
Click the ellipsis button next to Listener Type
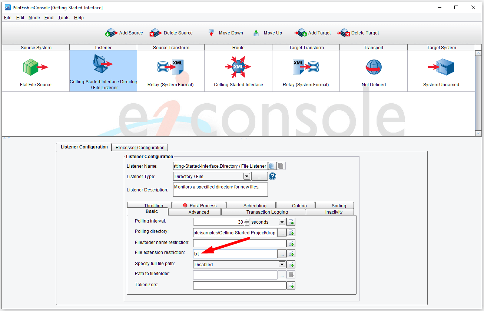(x=260, y=176)
